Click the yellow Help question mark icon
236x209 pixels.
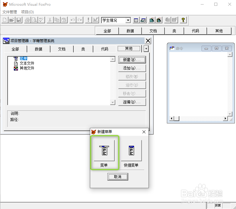pos(183,20)
